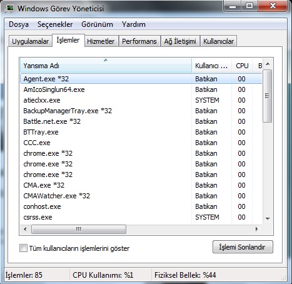The width and height of the screenshot is (292, 284).
Task: Select the conhost.exe process row
Action: click(x=141, y=206)
